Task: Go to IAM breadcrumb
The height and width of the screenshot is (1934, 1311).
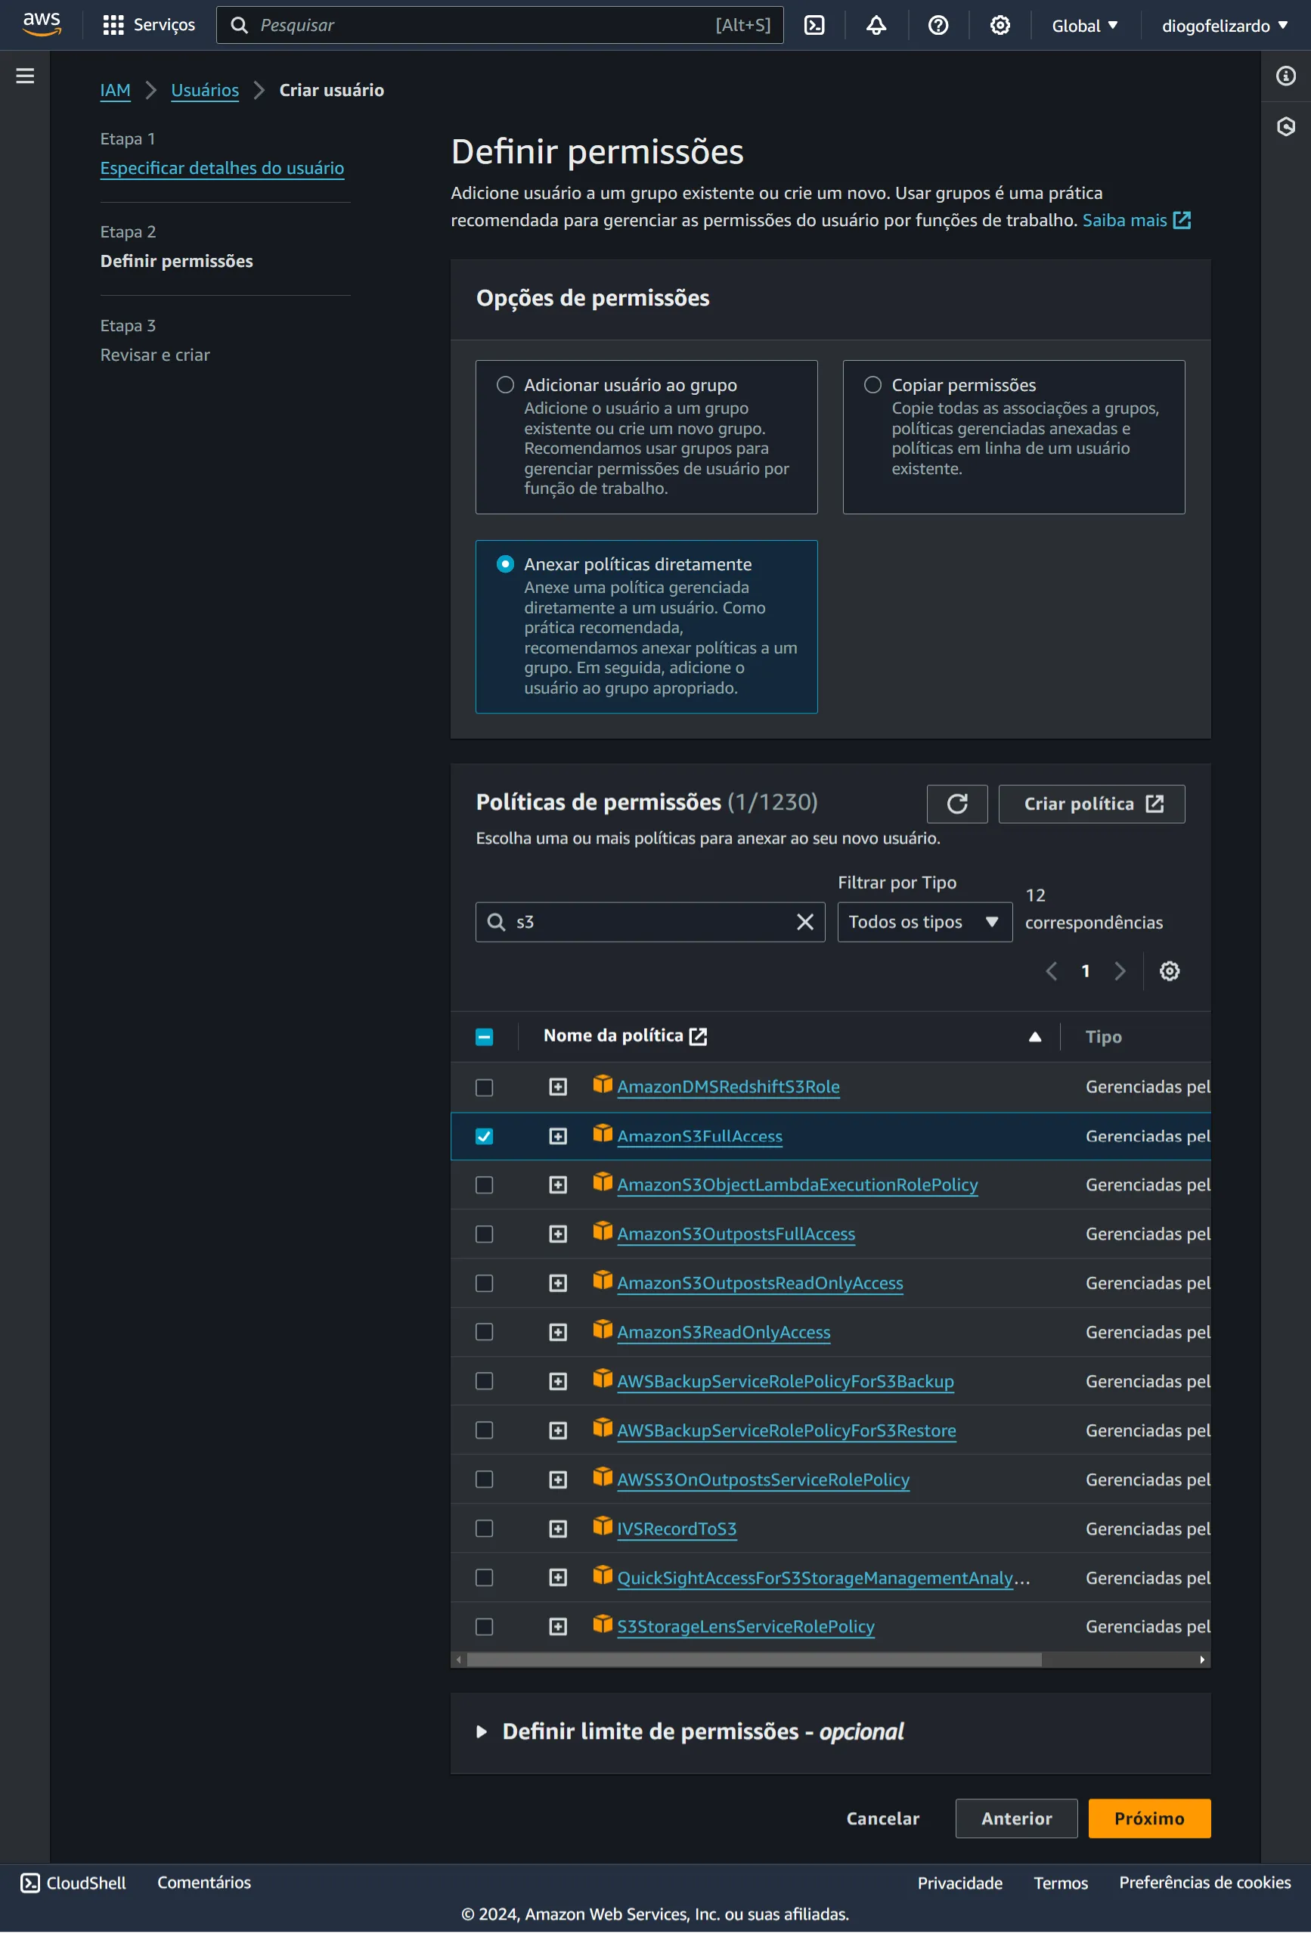Action: [115, 90]
